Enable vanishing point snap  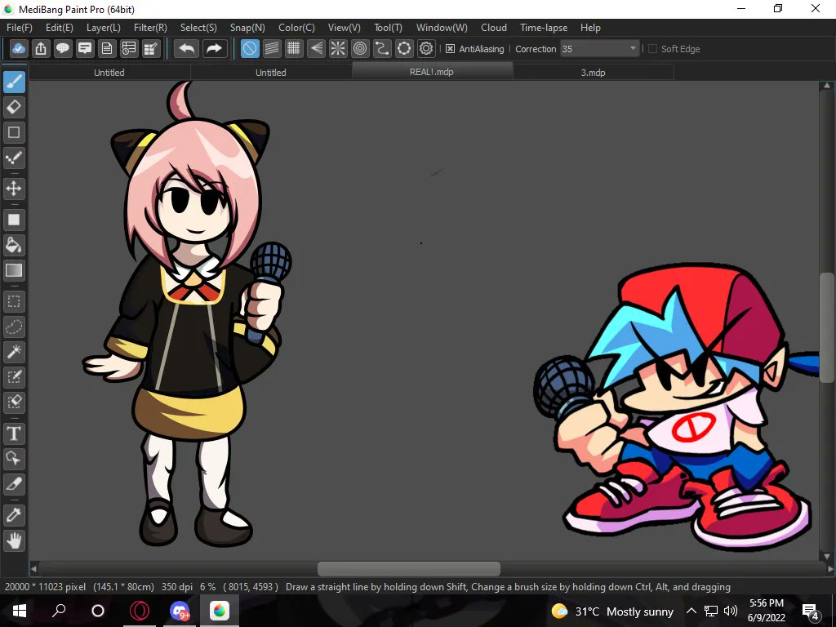pyautogui.click(x=316, y=48)
